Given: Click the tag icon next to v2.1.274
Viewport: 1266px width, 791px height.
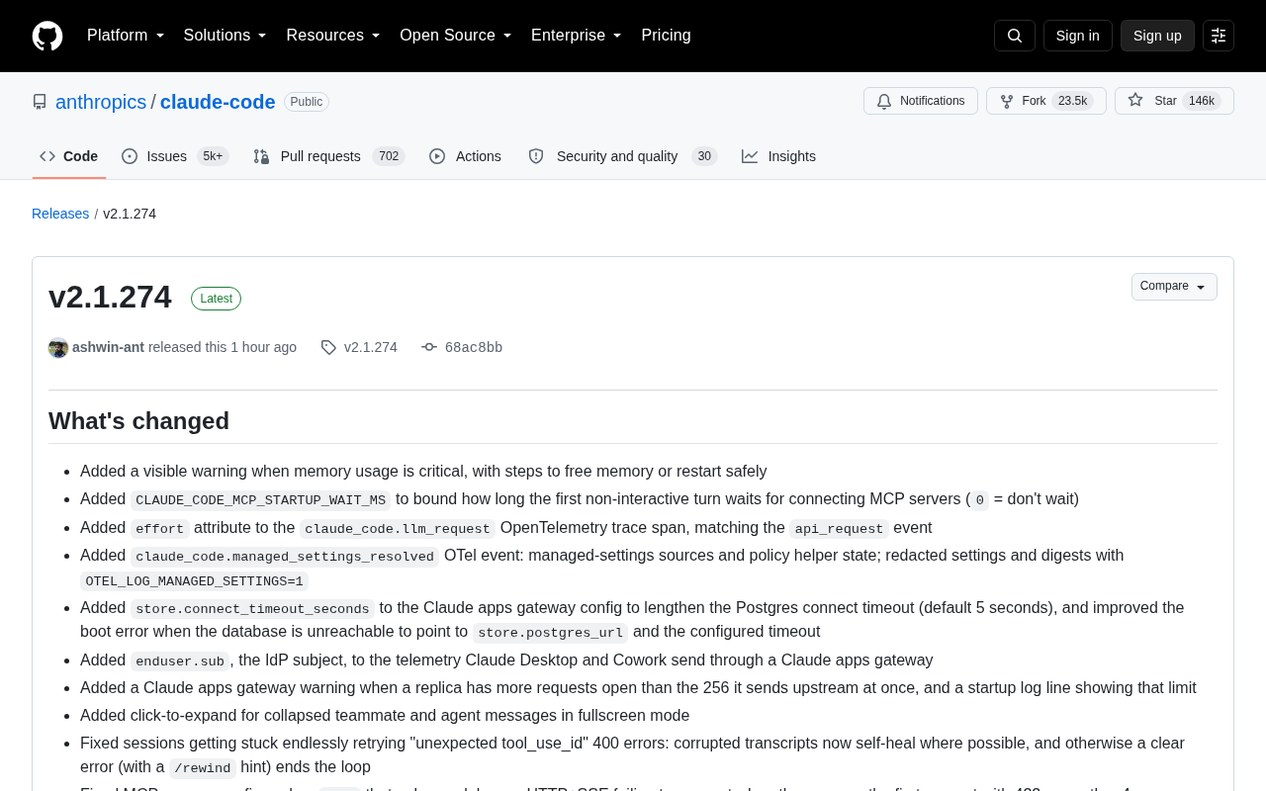Looking at the screenshot, I should [328, 348].
